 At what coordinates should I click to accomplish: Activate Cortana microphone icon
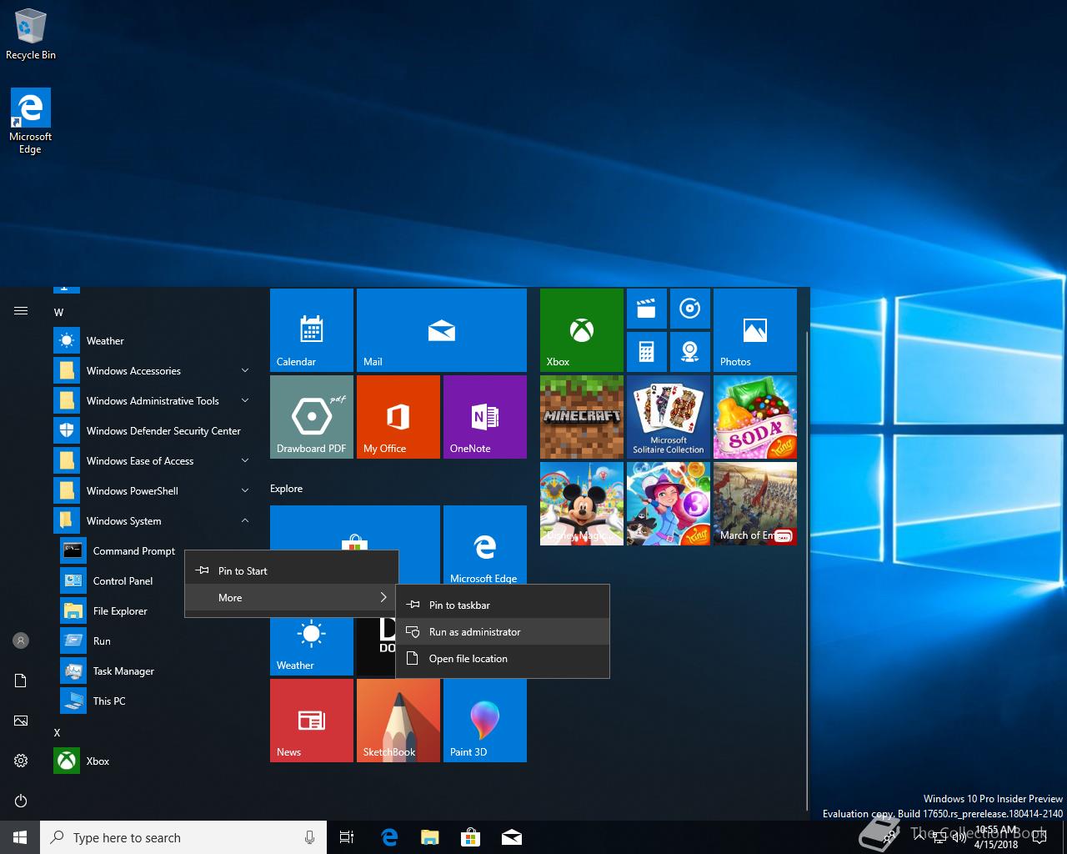pyautogui.click(x=309, y=837)
